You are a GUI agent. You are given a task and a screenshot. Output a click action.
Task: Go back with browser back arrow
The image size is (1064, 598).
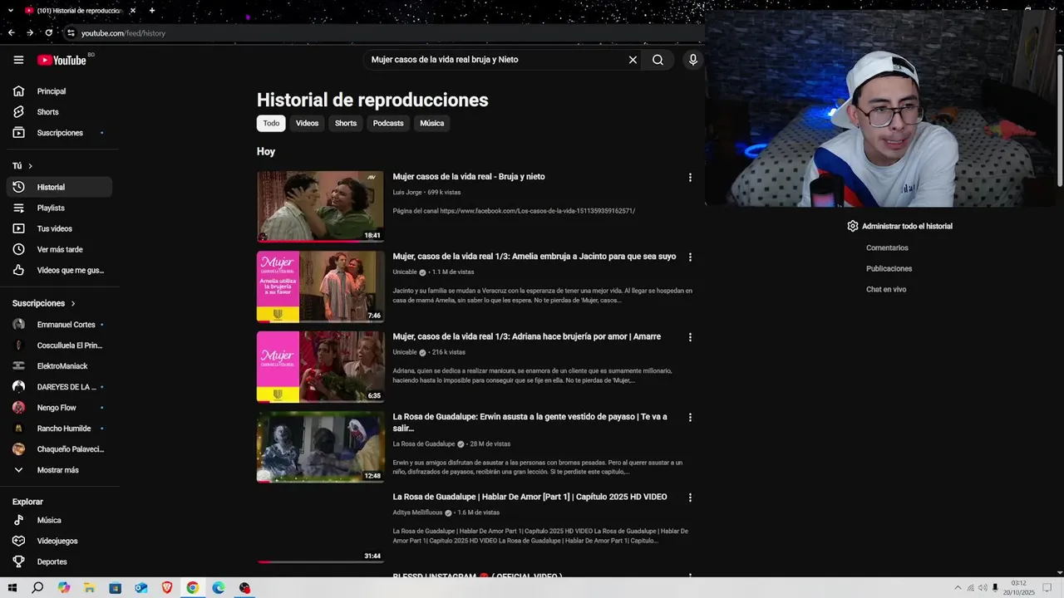point(11,33)
